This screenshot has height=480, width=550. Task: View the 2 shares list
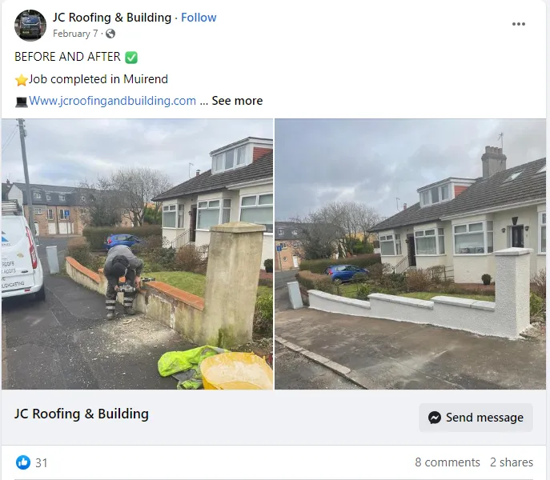click(512, 462)
